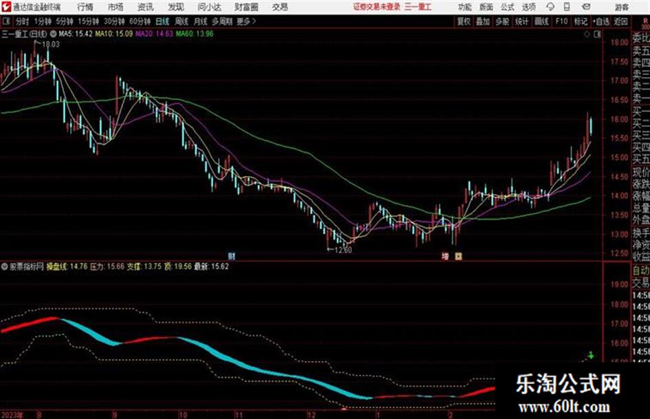The height and width of the screenshot is (419, 650).
Task: Click the yellow square event marker
Action: 458,257
